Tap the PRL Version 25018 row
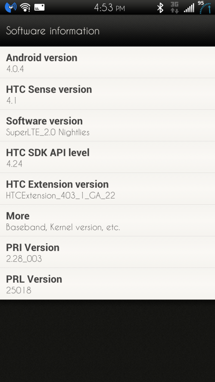Viewport: 215px width, 382px height. (107, 284)
